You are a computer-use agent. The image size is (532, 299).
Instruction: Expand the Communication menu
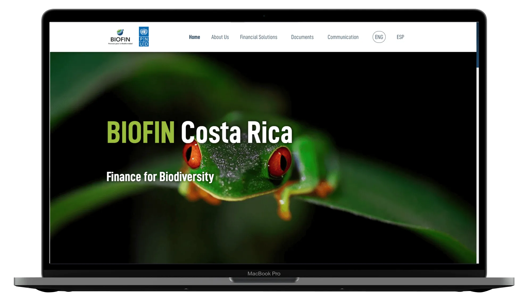tap(343, 37)
